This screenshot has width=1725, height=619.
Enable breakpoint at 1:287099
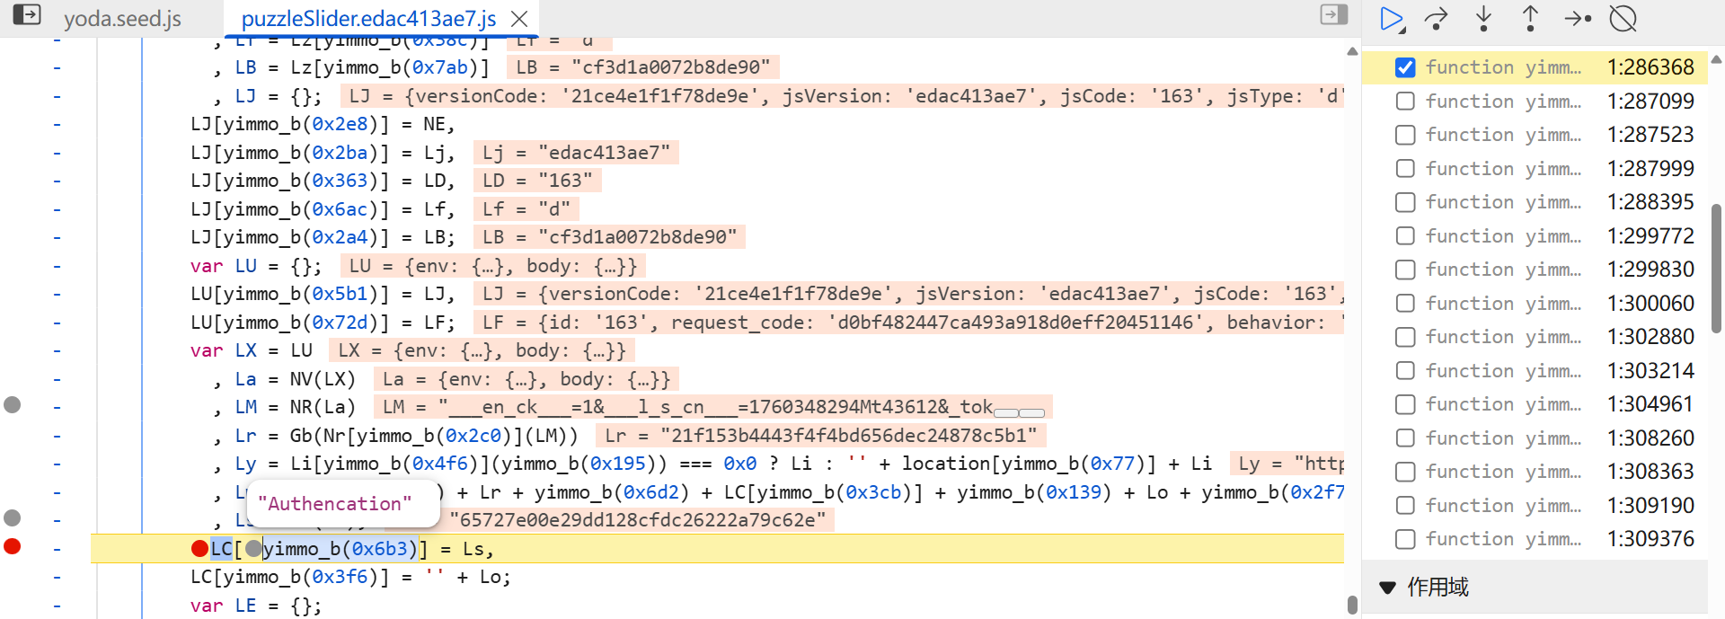pyautogui.click(x=1405, y=102)
